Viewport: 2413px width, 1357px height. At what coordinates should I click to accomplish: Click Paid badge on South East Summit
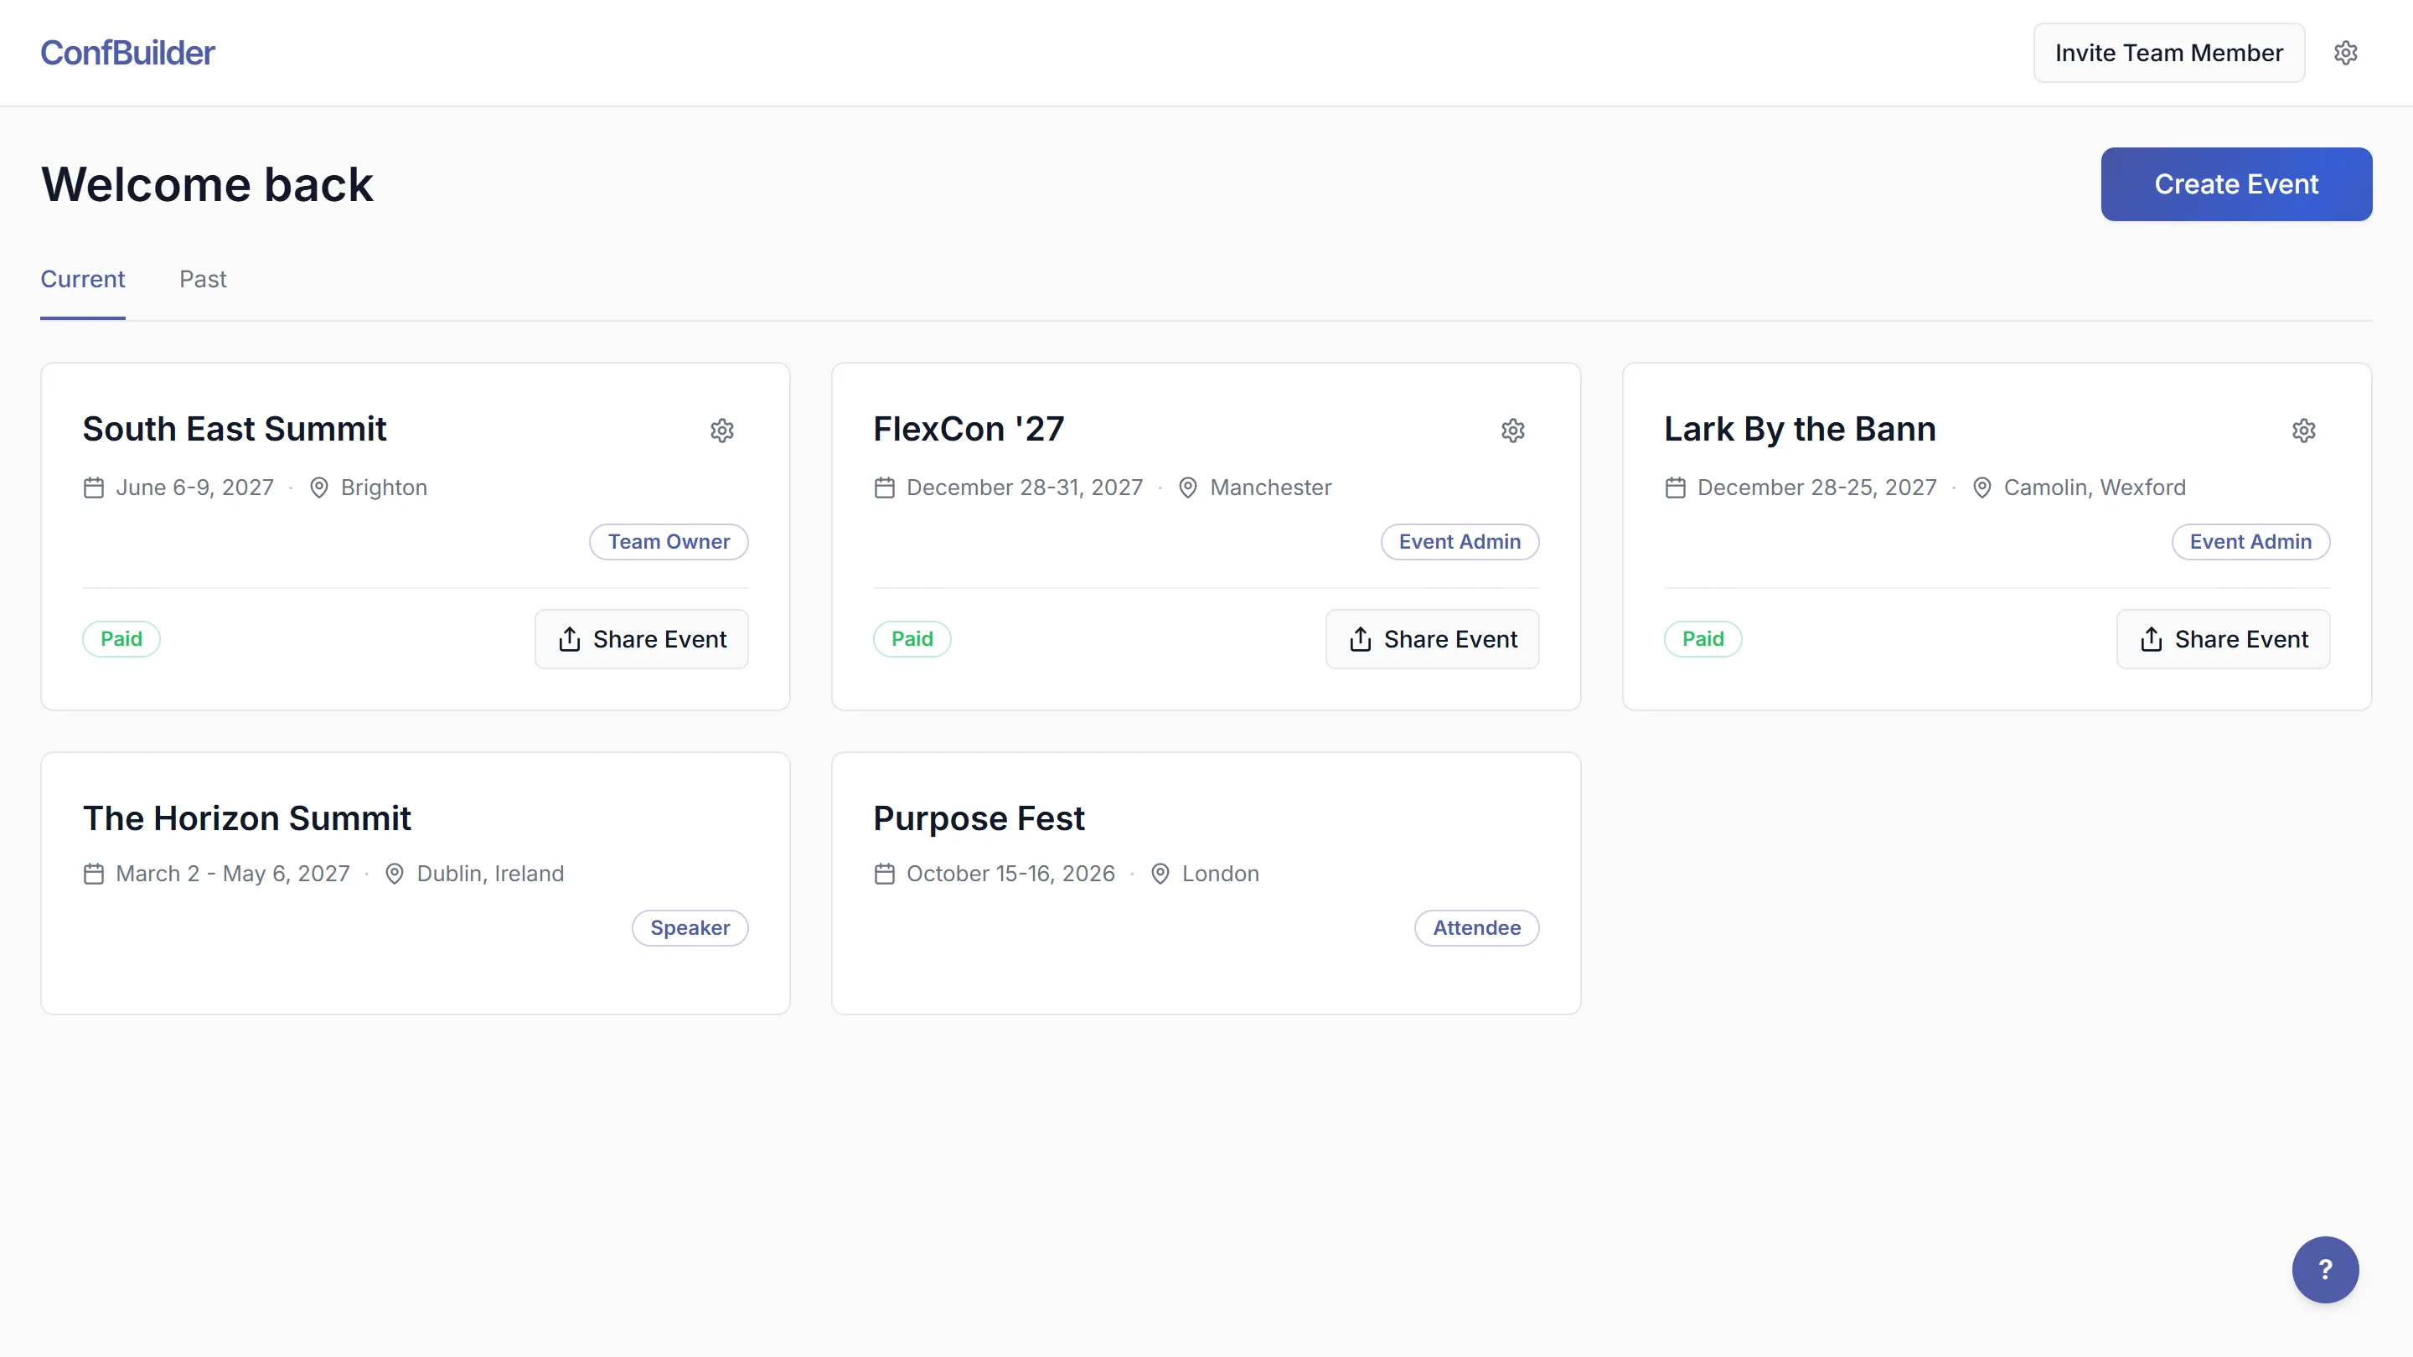pyautogui.click(x=121, y=638)
